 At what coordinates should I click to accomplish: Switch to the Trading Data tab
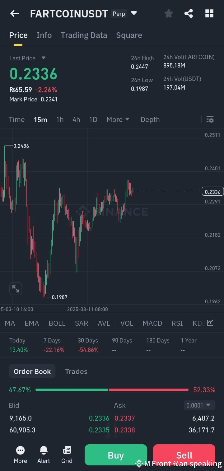(x=84, y=35)
